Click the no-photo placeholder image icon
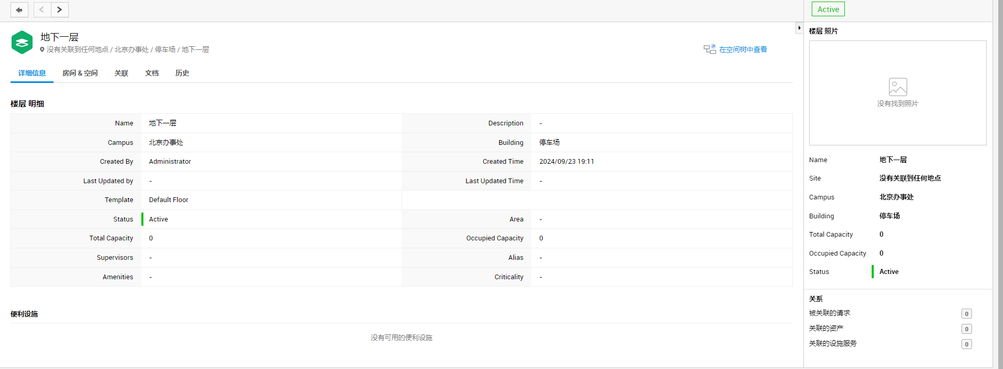 (897, 87)
